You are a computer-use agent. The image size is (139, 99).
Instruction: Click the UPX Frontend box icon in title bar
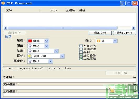3,3
